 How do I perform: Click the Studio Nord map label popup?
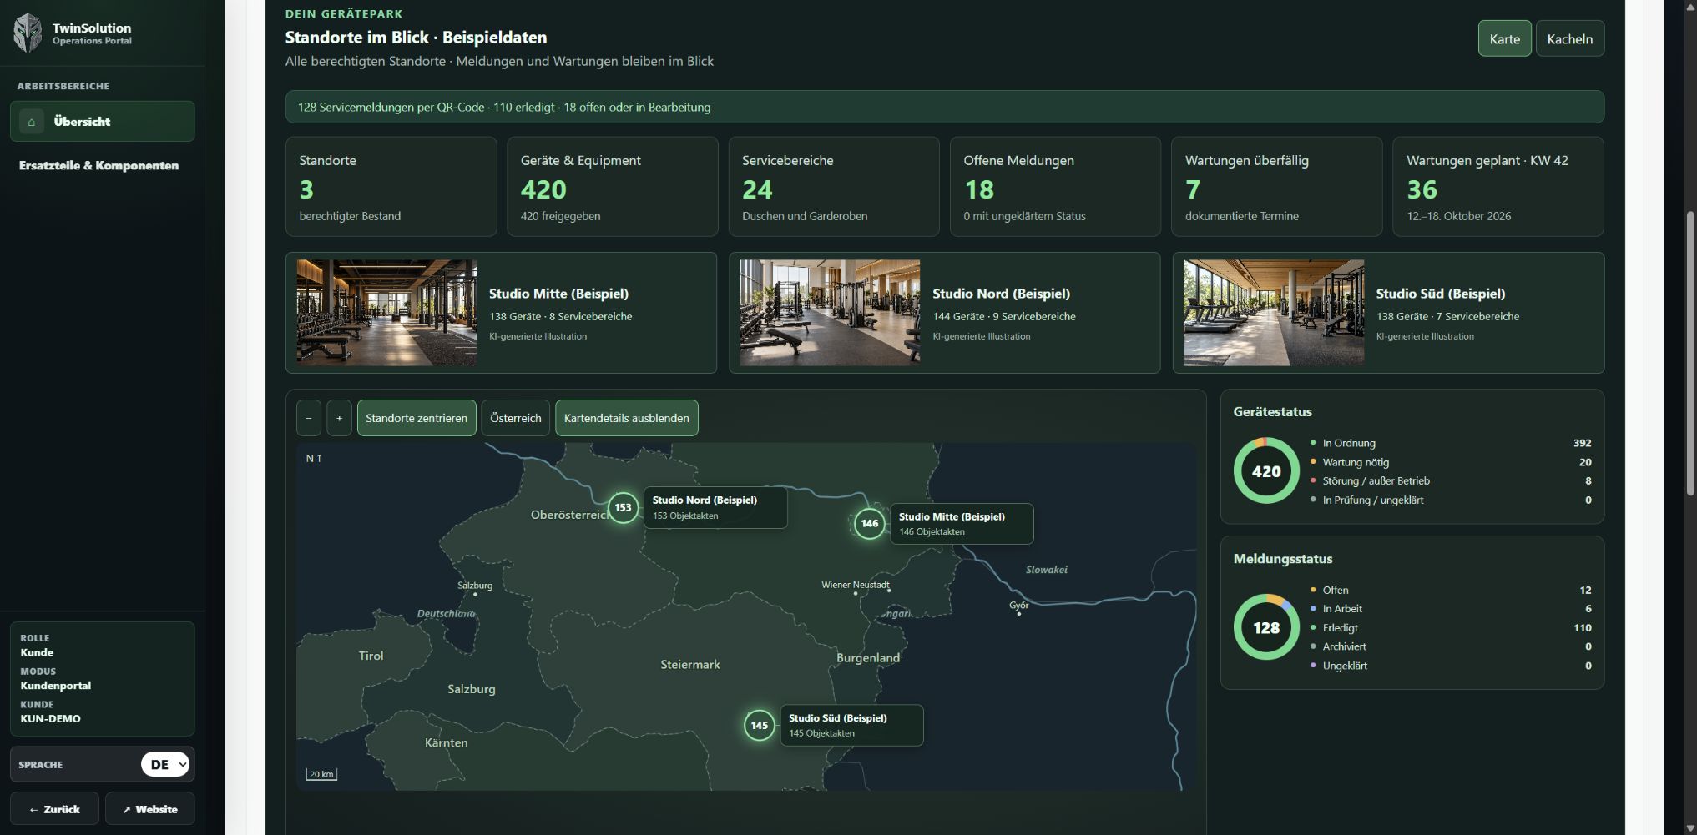(x=715, y=507)
